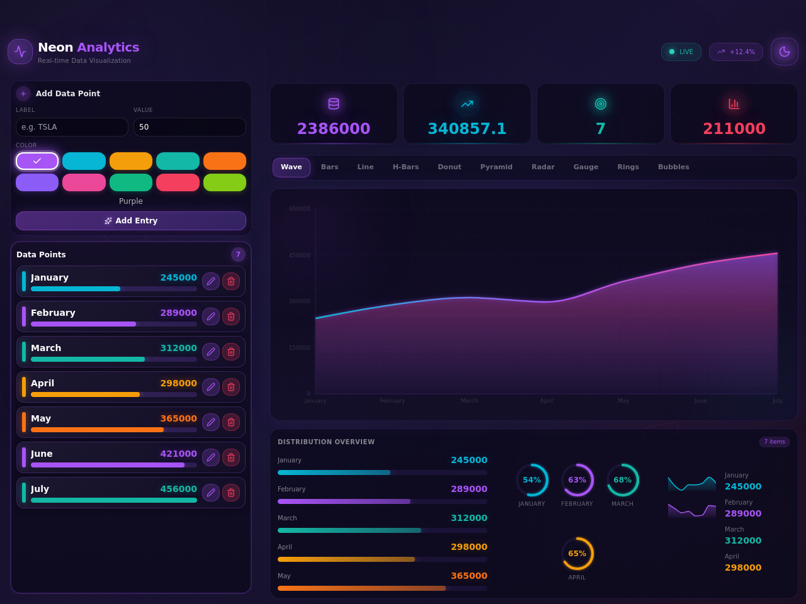Click the plus icon beside Add Data Point
Screen dimensions: 806x604
tap(23, 94)
